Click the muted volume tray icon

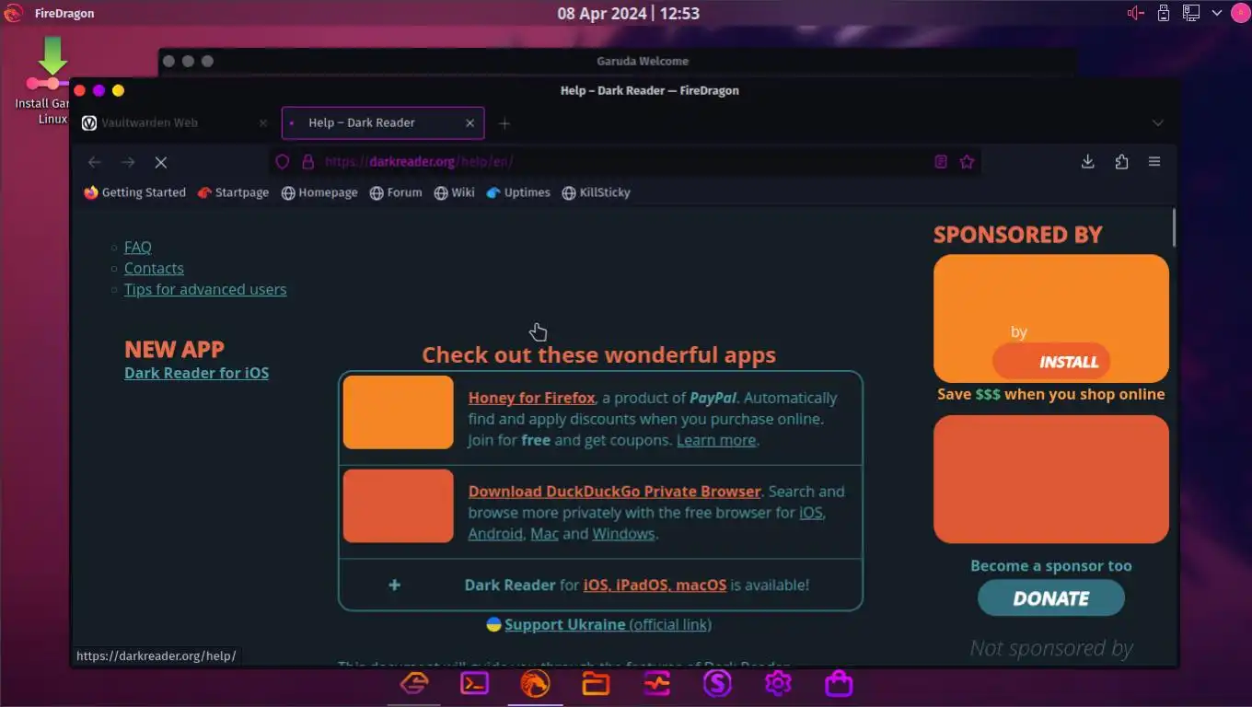coord(1136,13)
